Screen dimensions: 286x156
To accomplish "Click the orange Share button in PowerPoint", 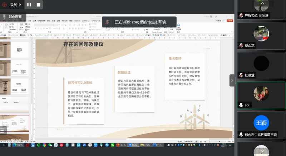I will point(230,21).
